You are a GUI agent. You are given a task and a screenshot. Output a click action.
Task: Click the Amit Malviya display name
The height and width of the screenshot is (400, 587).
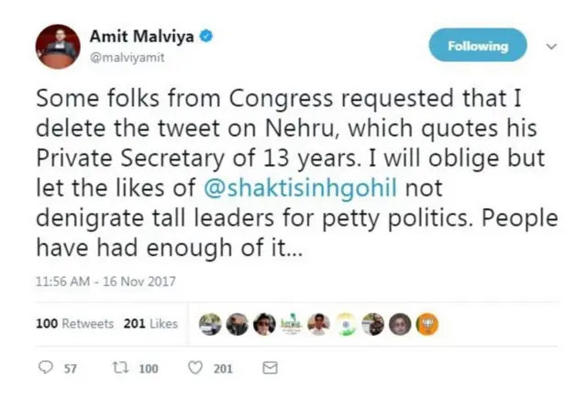point(142,37)
